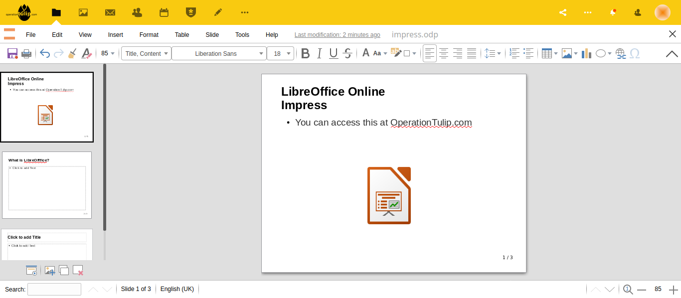Select the 'What is LibreOffice?' slide thumbnail
The width and height of the screenshot is (681, 298).
tap(47, 185)
